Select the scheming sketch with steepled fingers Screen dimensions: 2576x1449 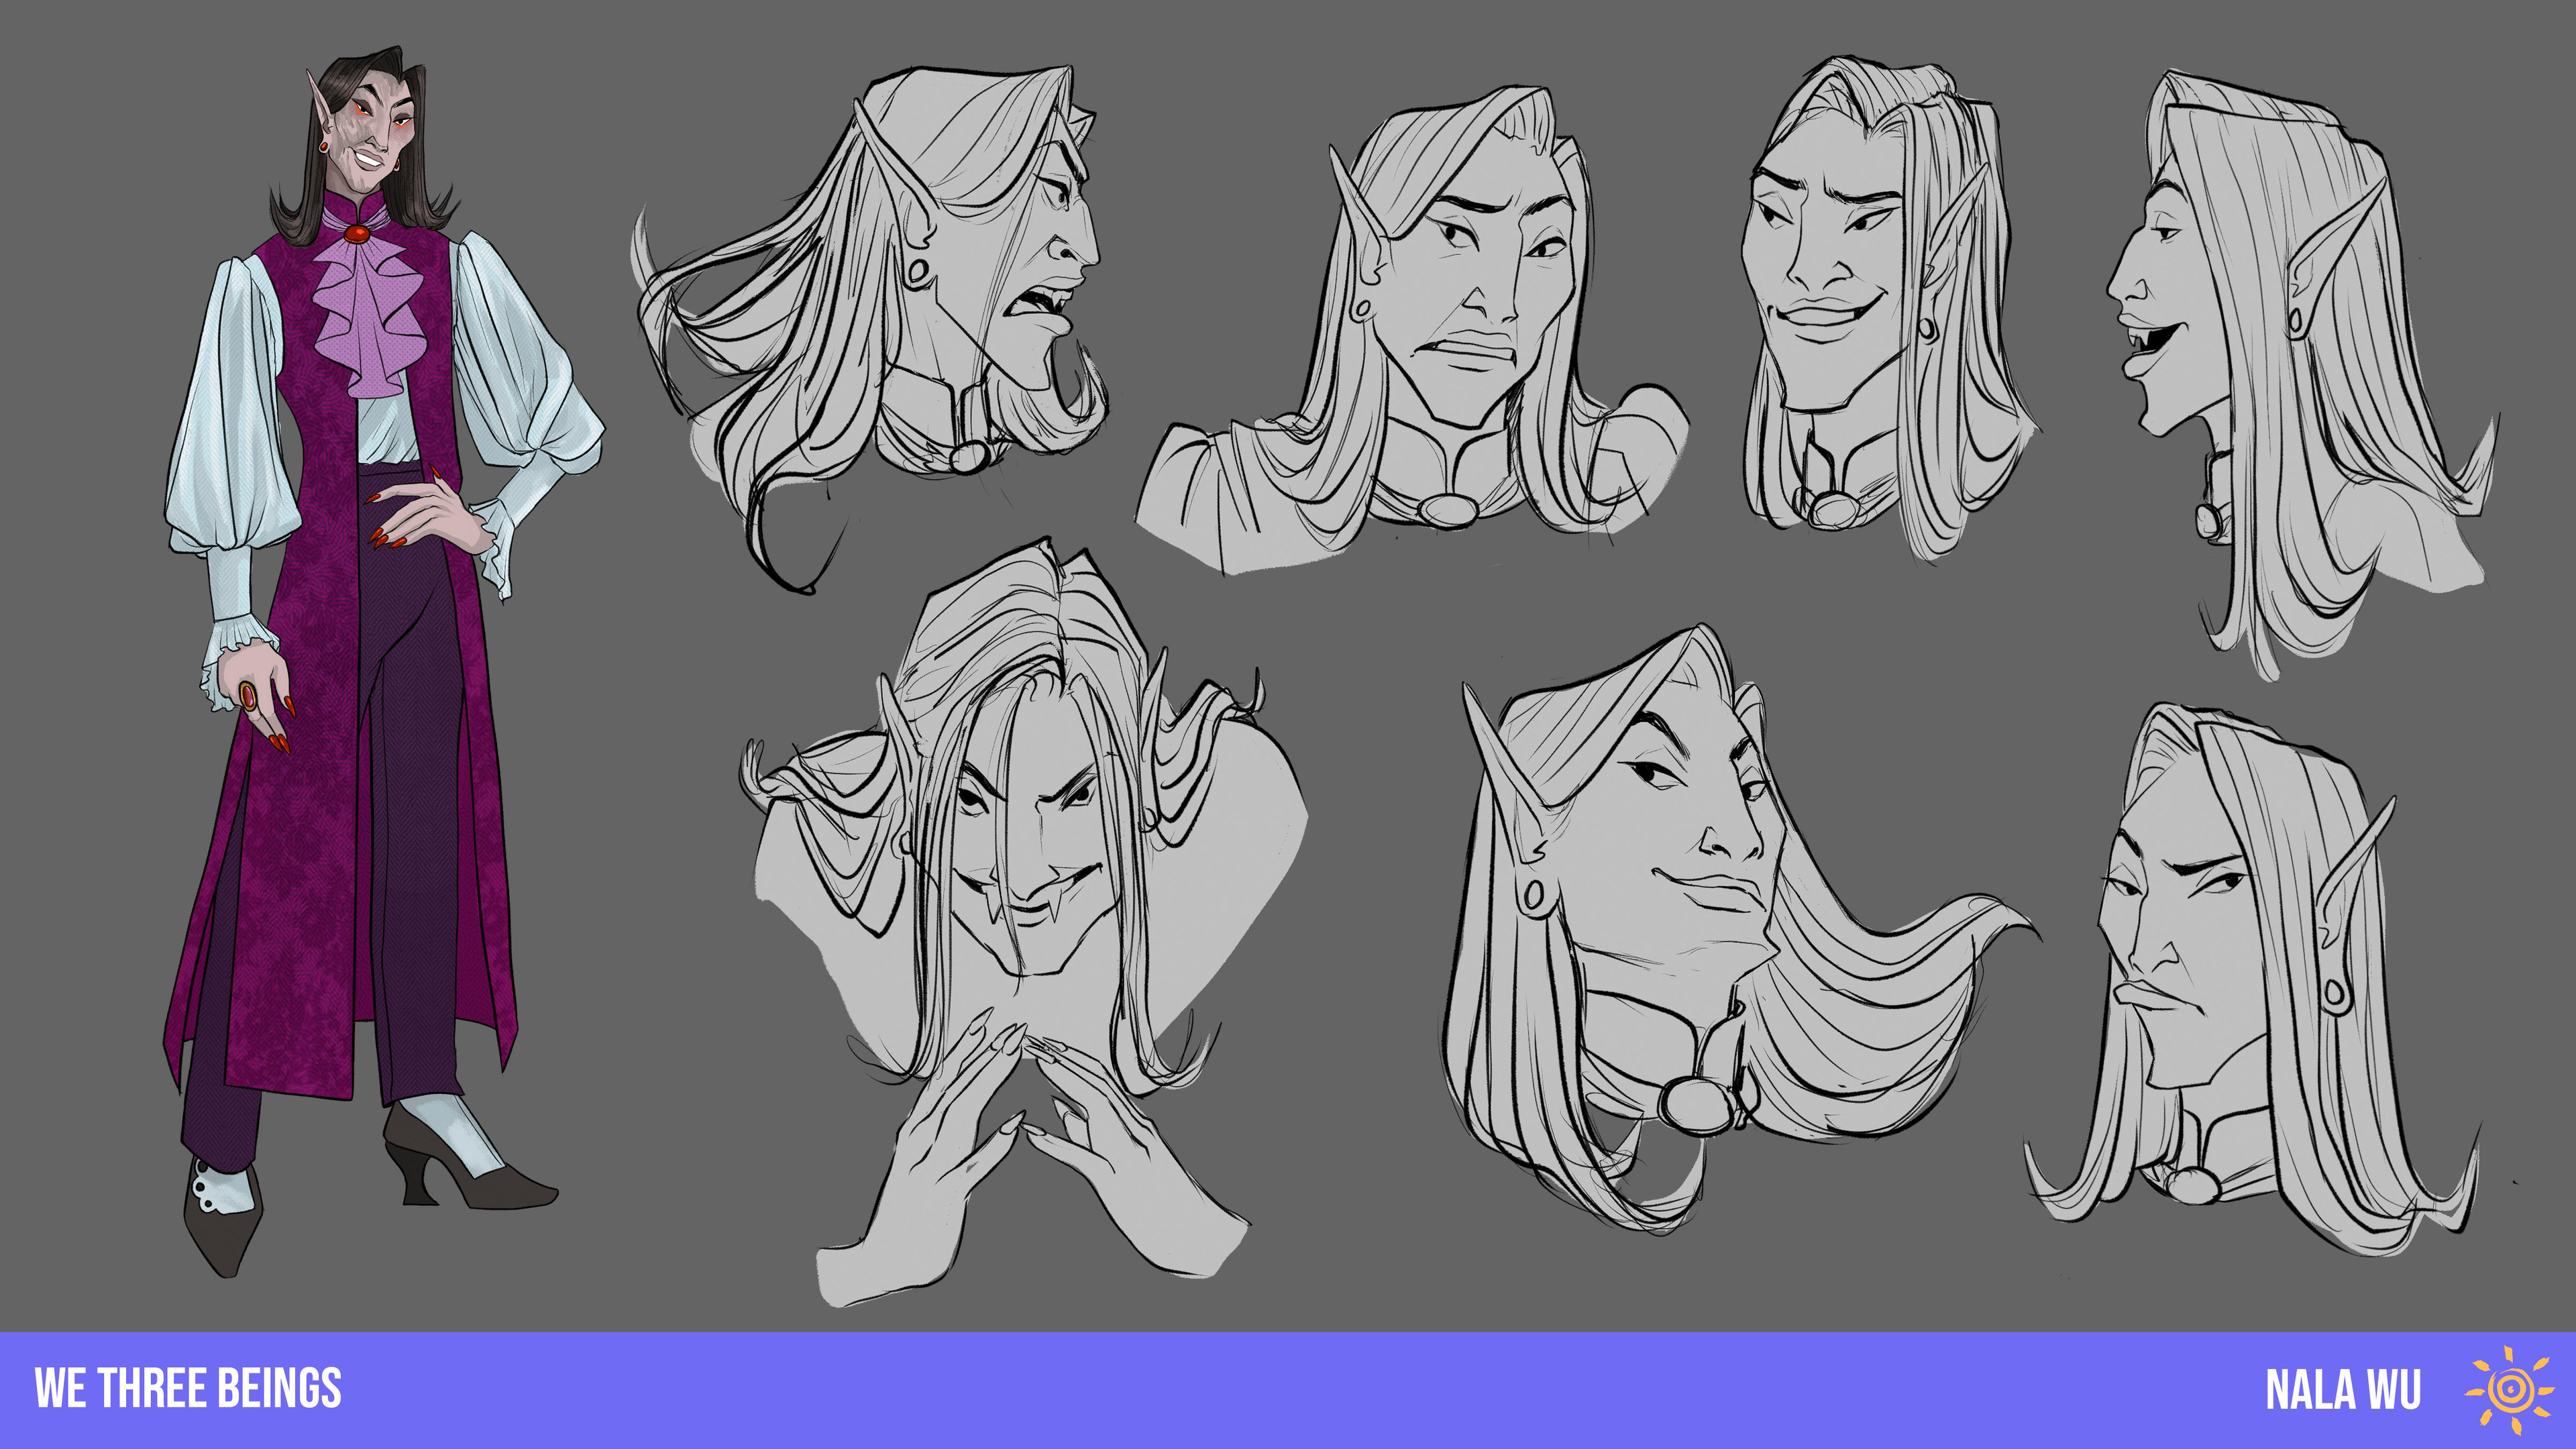1024,922
